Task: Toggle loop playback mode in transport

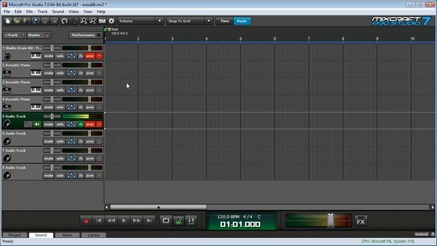Action: [x=166, y=221]
